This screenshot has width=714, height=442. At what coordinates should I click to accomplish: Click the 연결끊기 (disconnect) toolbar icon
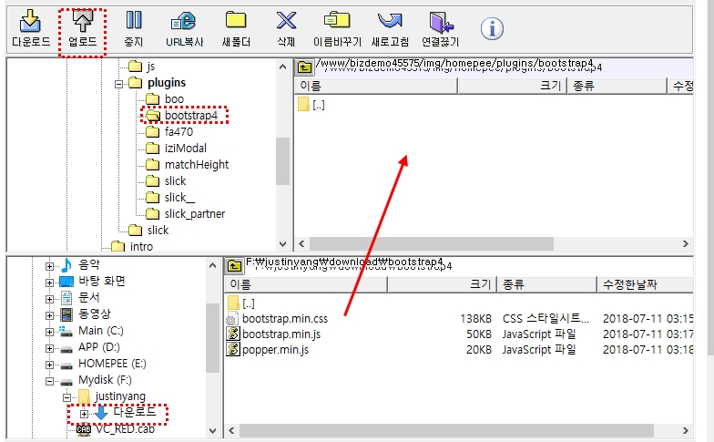(x=441, y=29)
